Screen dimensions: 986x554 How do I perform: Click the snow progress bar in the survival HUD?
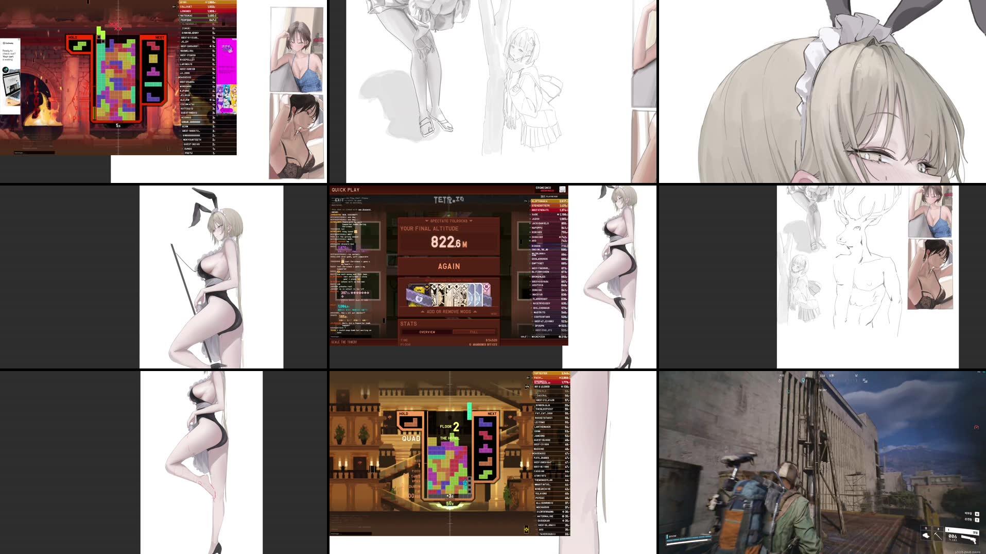point(688,538)
